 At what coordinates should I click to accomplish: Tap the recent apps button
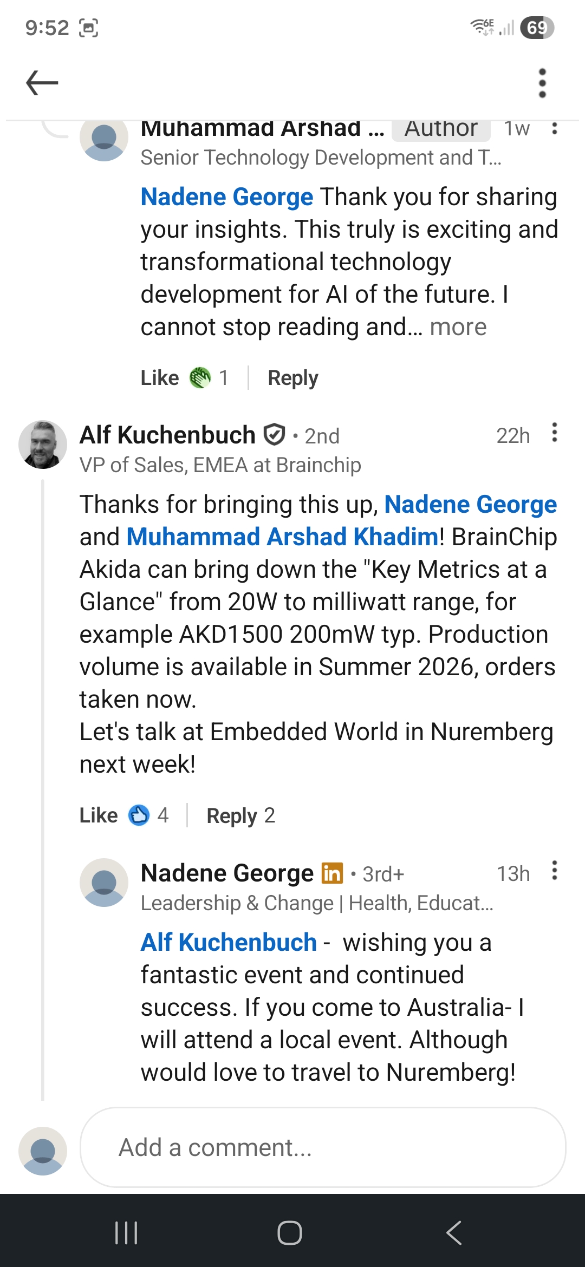coord(126,1231)
